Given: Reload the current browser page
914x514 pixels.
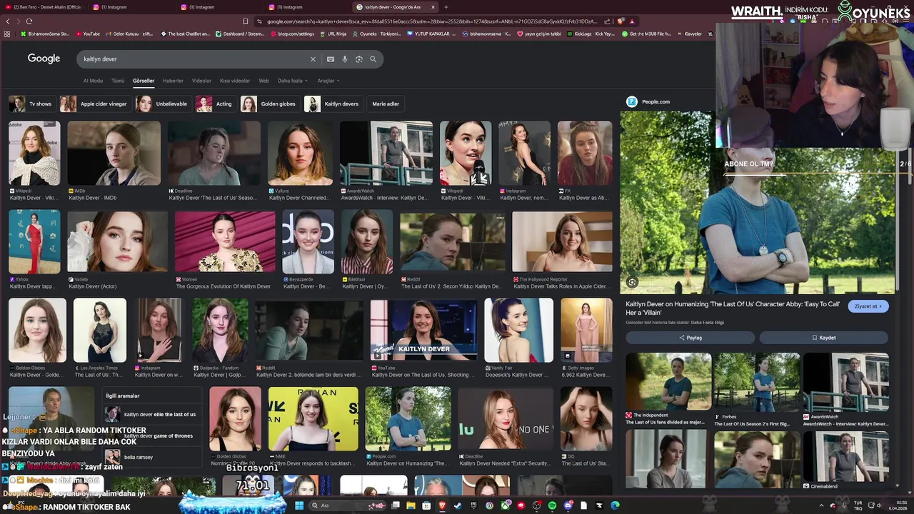Looking at the screenshot, I should pyautogui.click(x=29, y=21).
